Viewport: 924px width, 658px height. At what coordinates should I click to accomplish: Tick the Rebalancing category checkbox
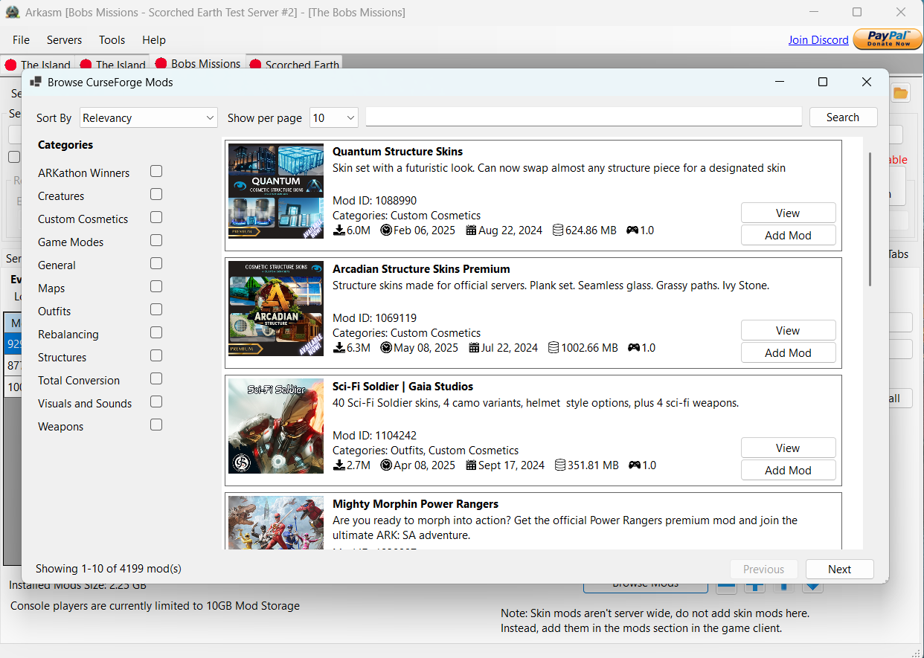click(156, 333)
